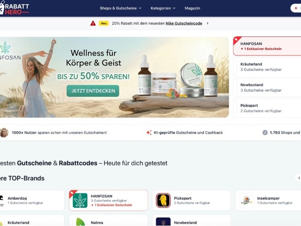The width and height of the screenshot is (301, 226).
Task: Expand the Kategorien dropdown menu
Action: (x=163, y=8)
